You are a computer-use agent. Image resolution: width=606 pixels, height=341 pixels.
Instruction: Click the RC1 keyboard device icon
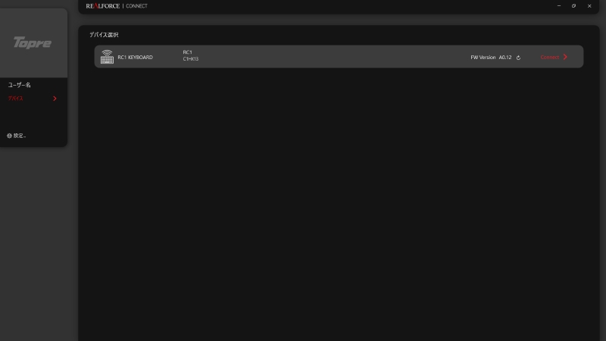[x=107, y=57]
